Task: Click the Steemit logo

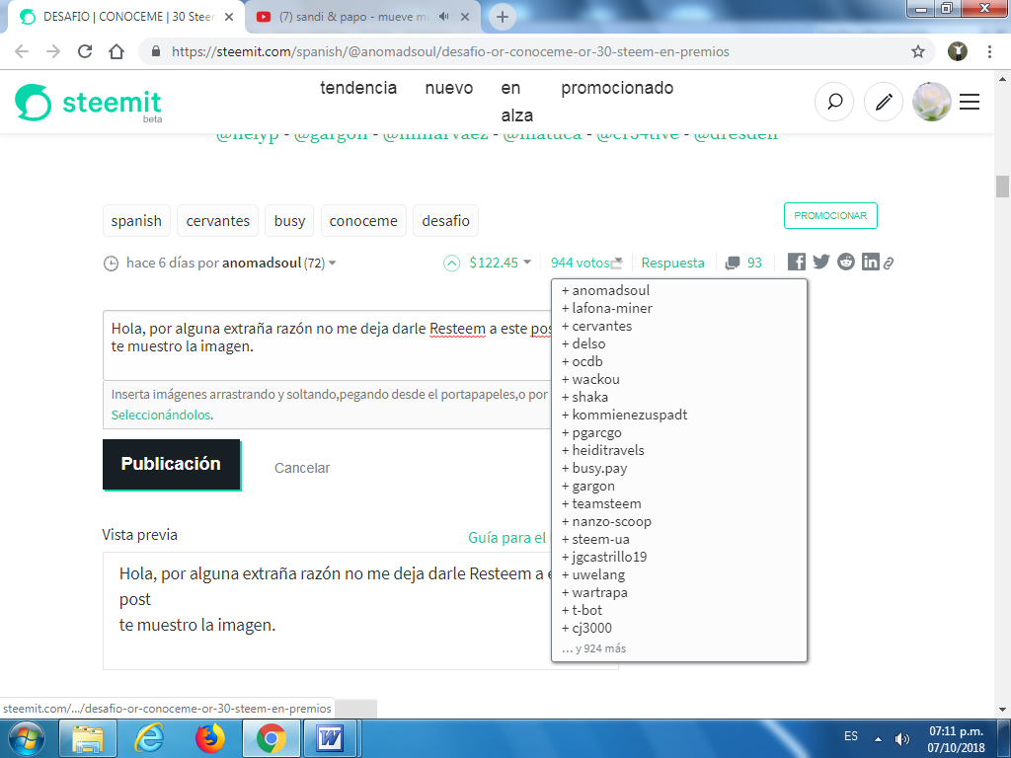Action: [88, 103]
